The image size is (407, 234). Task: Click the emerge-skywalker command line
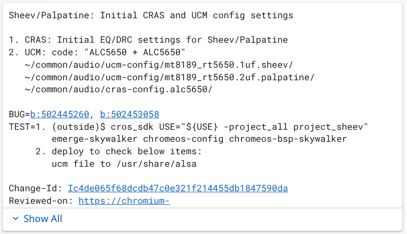pos(199,139)
